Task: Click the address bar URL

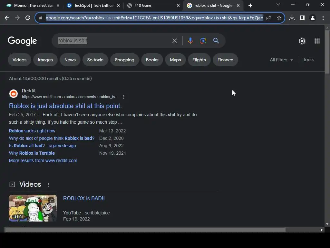Action: point(154,18)
